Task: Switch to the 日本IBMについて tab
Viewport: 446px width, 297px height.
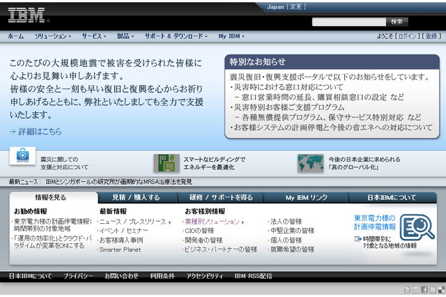Action: click(x=392, y=197)
